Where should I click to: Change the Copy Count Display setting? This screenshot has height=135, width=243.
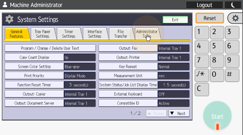click(x=34, y=57)
